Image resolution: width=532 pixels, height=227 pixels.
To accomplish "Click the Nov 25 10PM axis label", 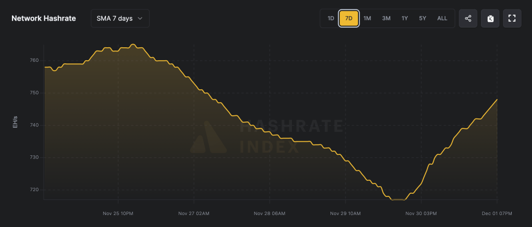I will [118, 213].
